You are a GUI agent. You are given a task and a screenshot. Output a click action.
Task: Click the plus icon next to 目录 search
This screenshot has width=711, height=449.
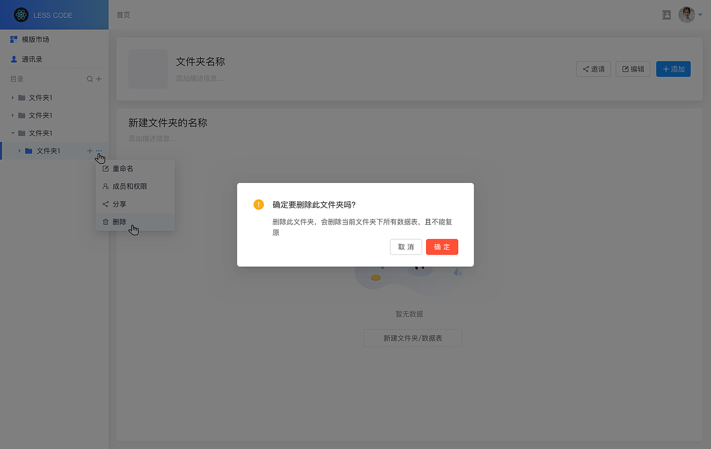(99, 79)
